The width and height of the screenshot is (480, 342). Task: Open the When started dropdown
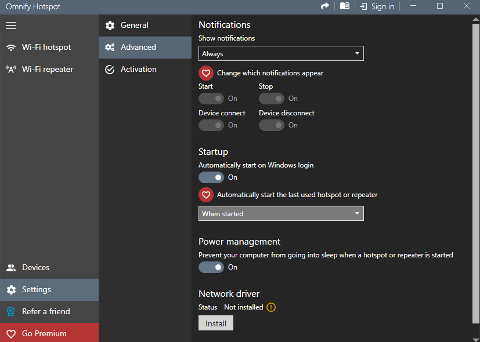click(x=281, y=213)
